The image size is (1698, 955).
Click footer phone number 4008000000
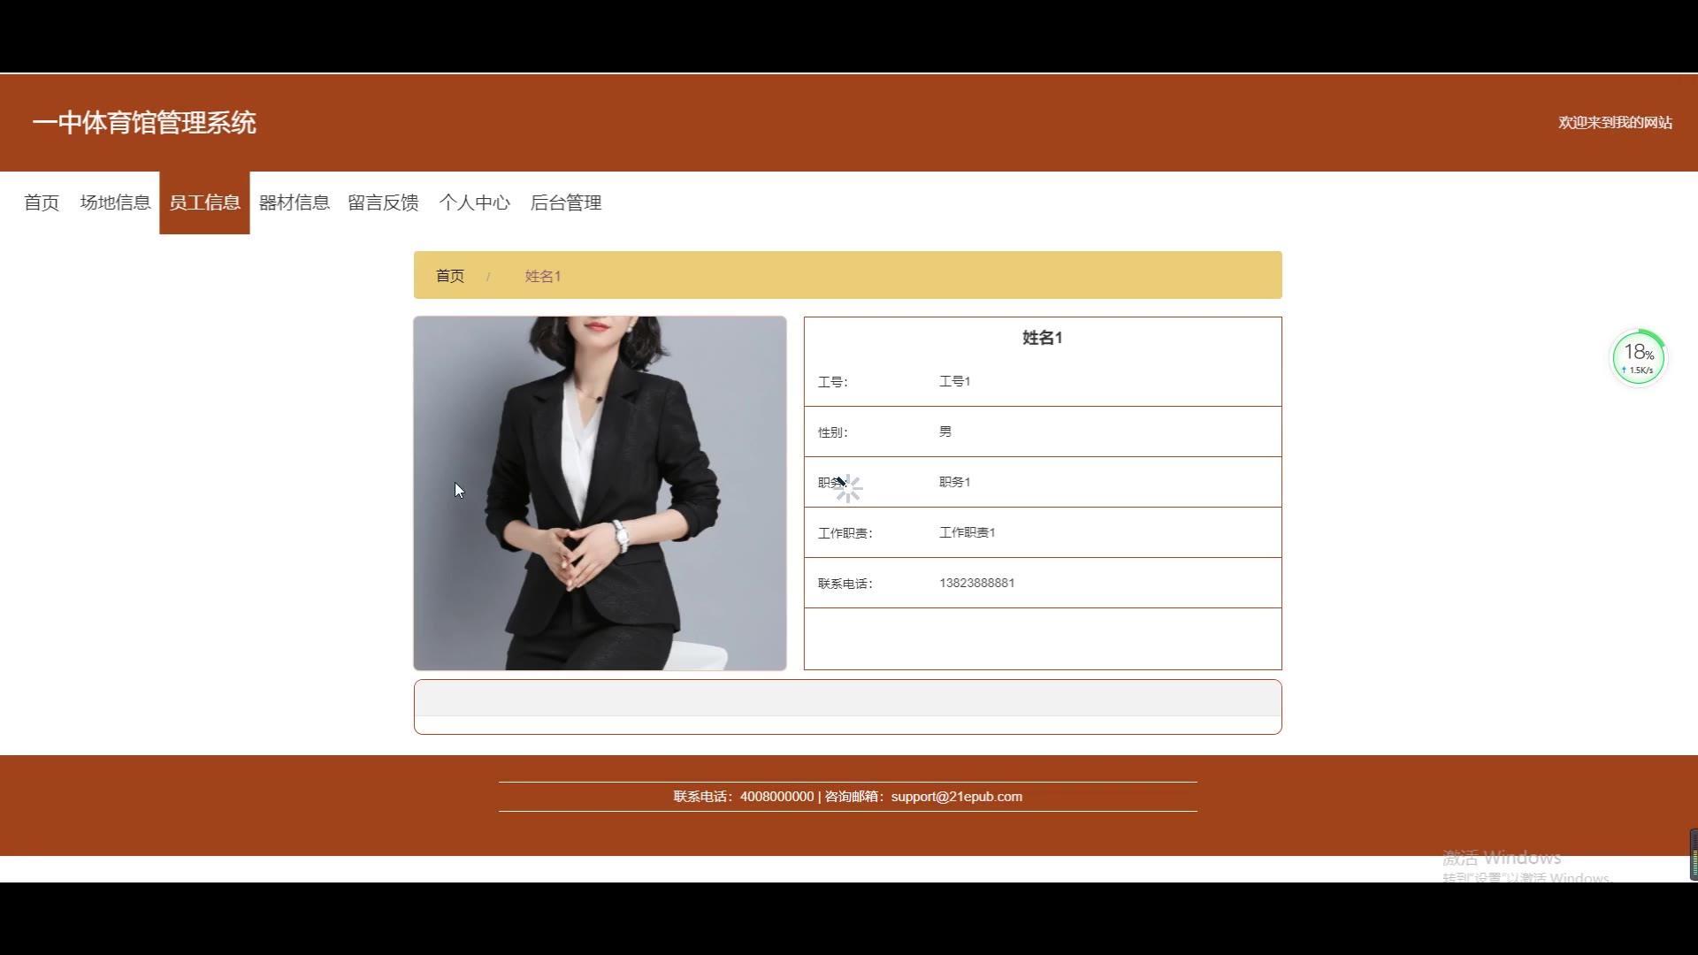776,797
